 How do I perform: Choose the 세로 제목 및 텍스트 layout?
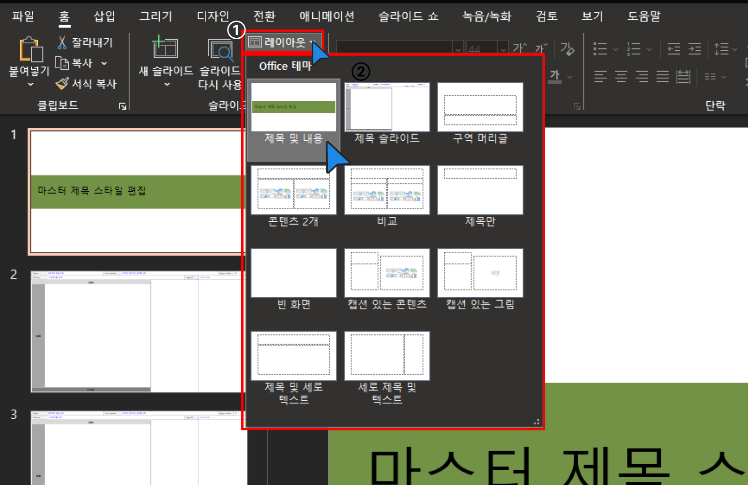387,368
